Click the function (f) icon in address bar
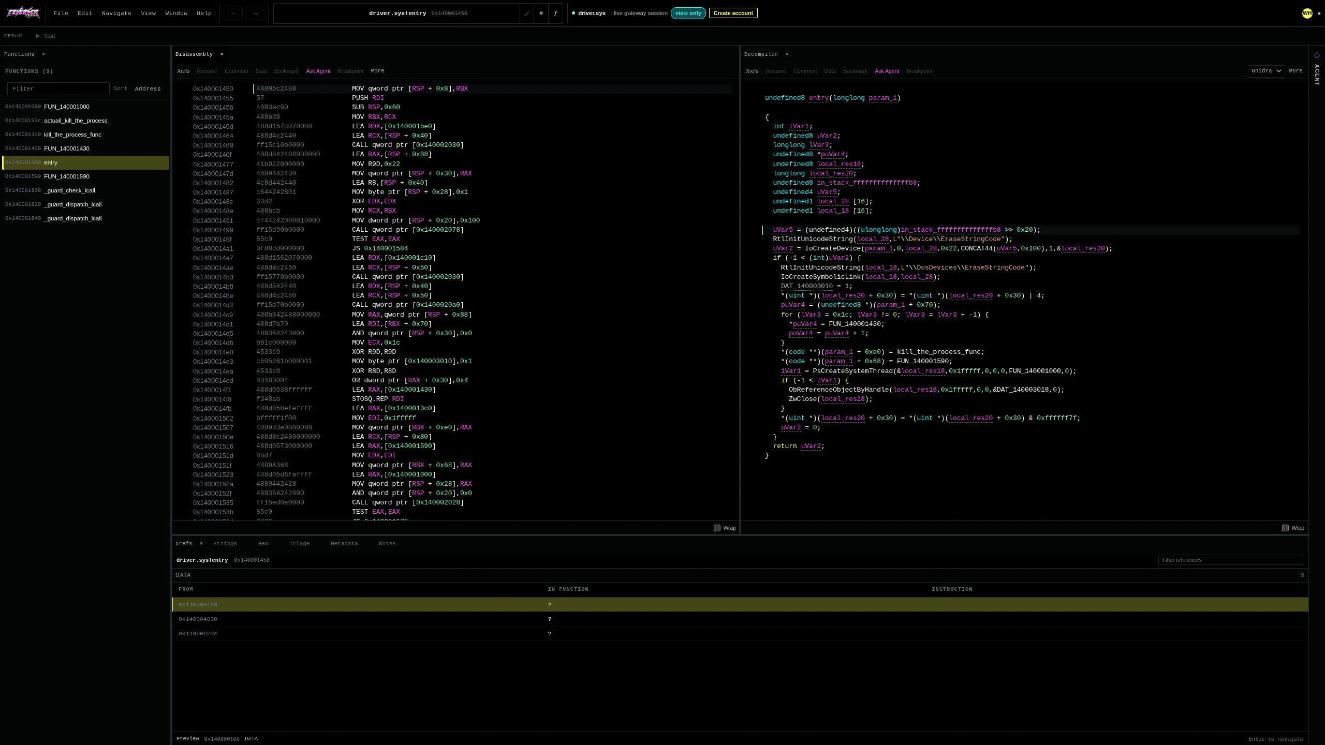1325x745 pixels. click(x=555, y=13)
